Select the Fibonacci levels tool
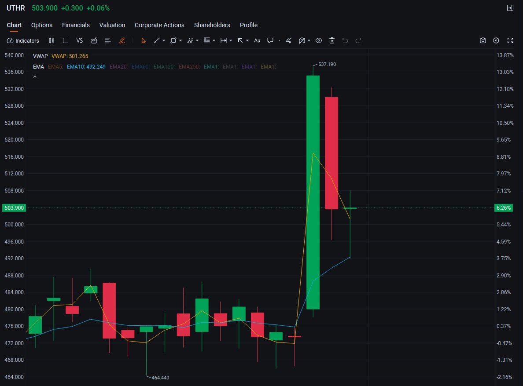The width and height of the screenshot is (523, 386). [x=207, y=40]
